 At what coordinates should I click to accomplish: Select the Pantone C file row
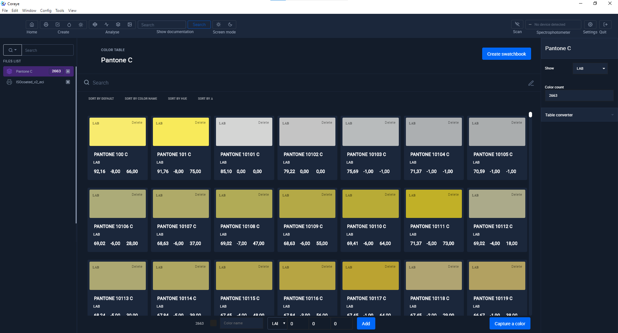click(x=38, y=71)
